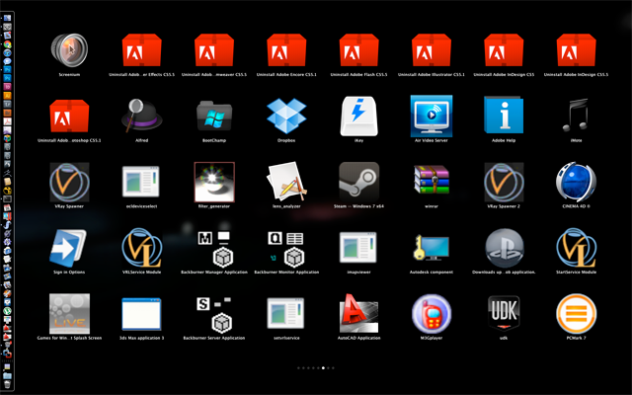Screen dimensions: 632x395
Task: Open Uninstall Adobe Illustrator CS5.1
Action: [x=432, y=50]
